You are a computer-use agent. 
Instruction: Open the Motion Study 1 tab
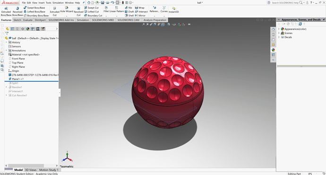pos(49,170)
